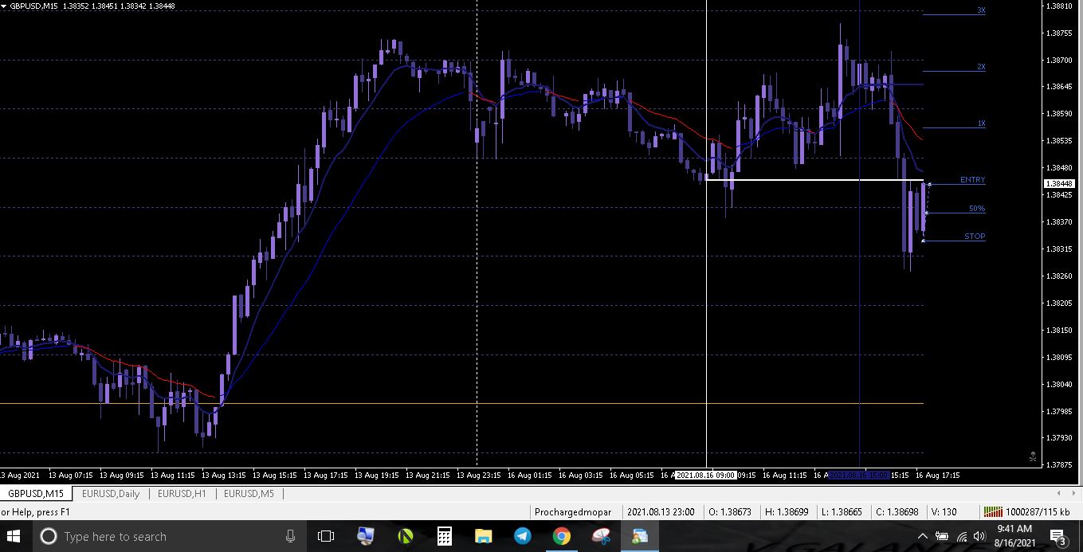
Task: Click the Prochargedmopar profile in status bar
Action: 573,512
